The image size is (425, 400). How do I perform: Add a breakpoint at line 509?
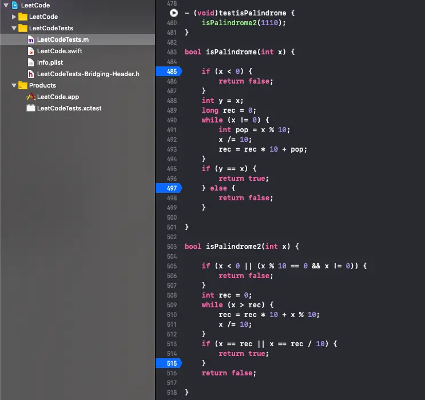coord(172,305)
